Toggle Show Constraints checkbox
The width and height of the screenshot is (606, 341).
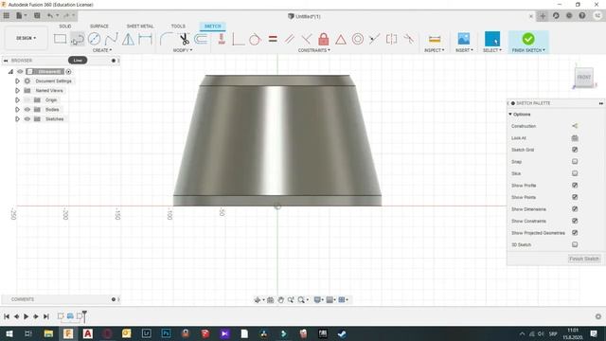575,221
